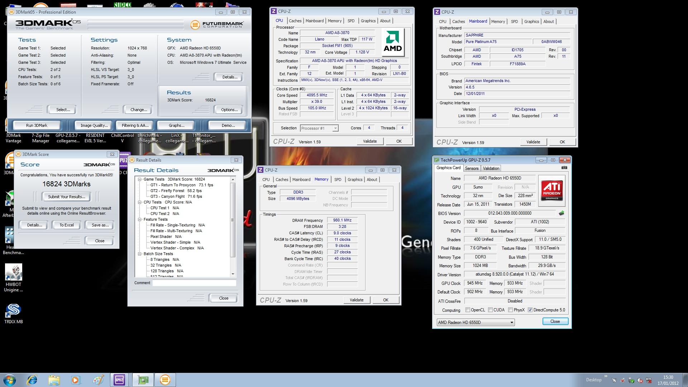Click the Result Details scrollbar up arrow
Screen dimensions: 688x387
coord(233,180)
